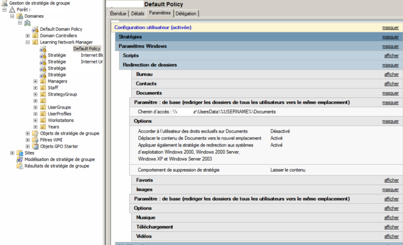Click the Résultats de stratégie de groupe icon
The height and width of the screenshot is (245, 403).
click(20, 166)
